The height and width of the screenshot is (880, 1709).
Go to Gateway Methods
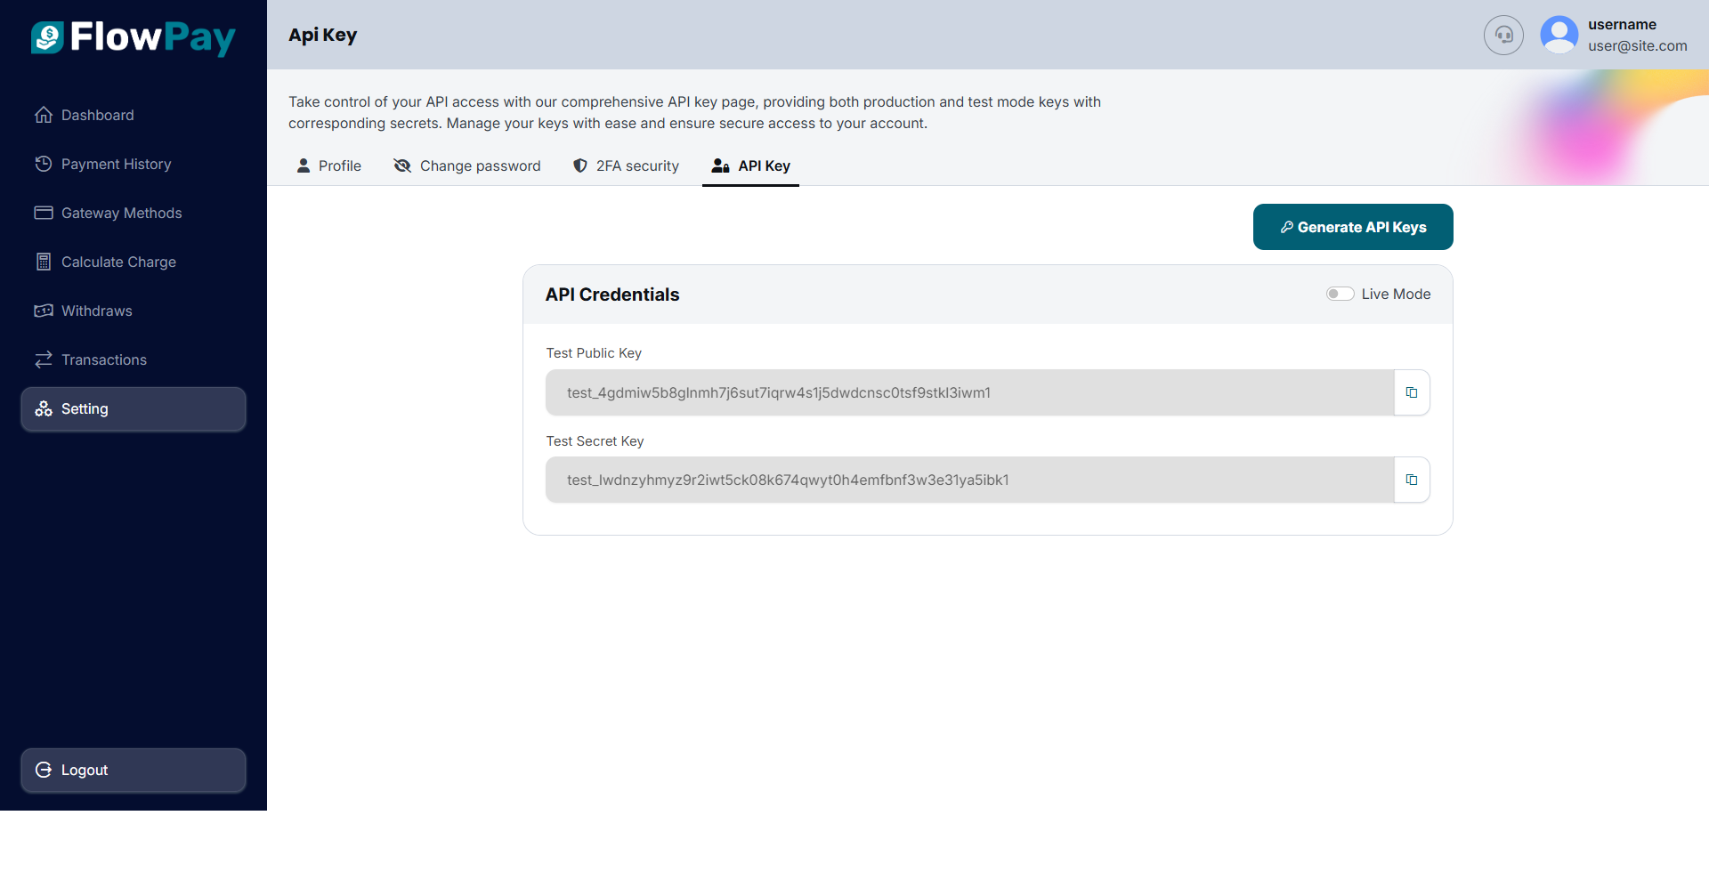point(121,214)
